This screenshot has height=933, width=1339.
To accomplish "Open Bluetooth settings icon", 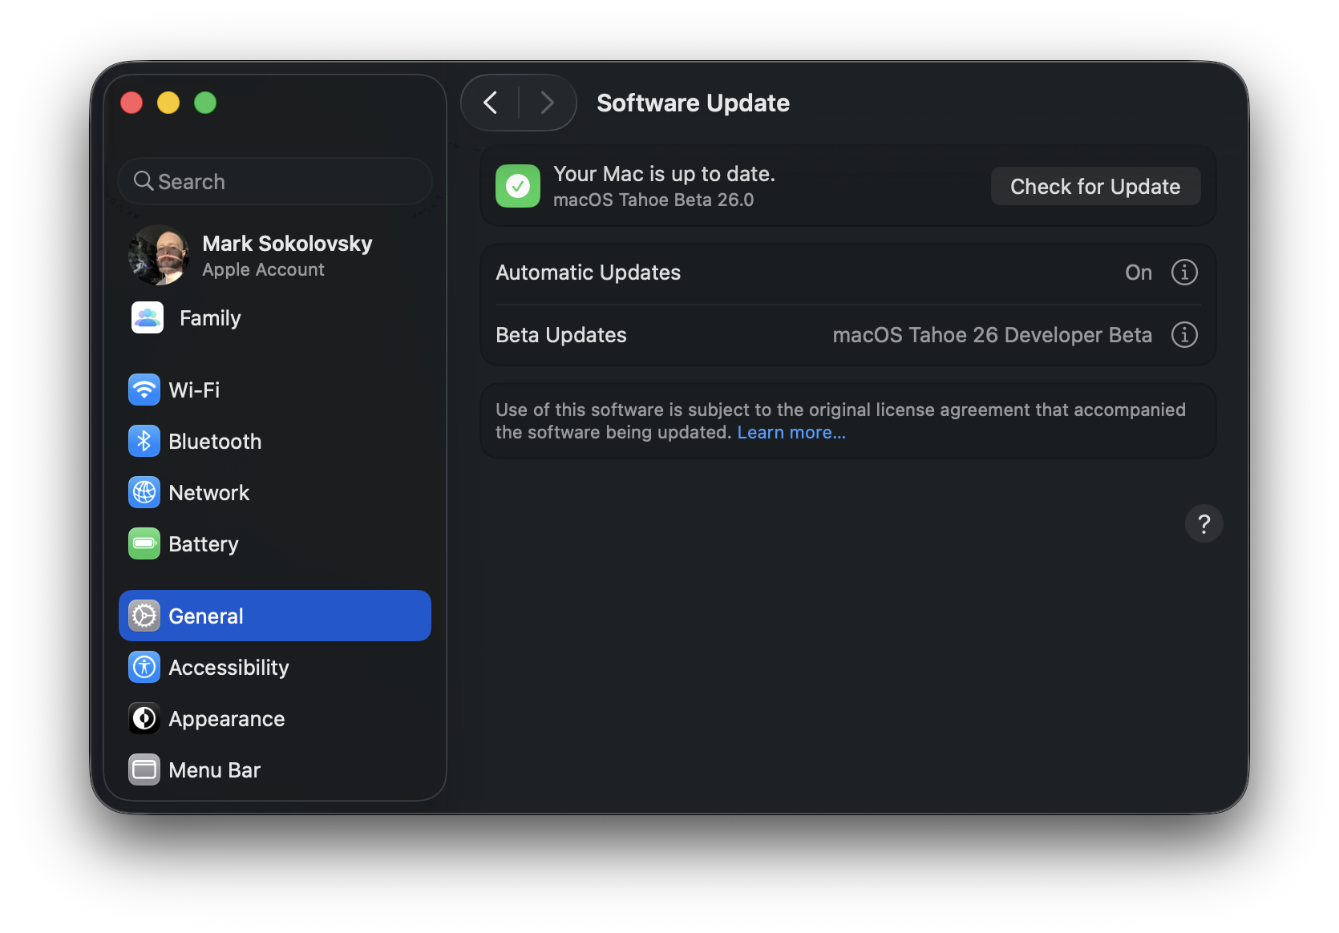I will click(x=144, y=442).
